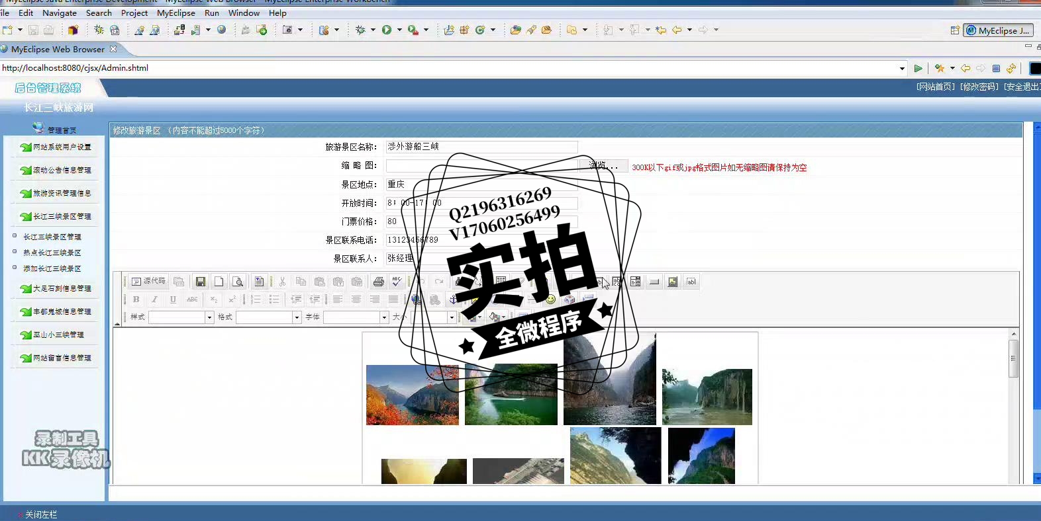Viewport: 1041px width, 521px height.
Task: Open the Search menu
Action: [99, 13]
